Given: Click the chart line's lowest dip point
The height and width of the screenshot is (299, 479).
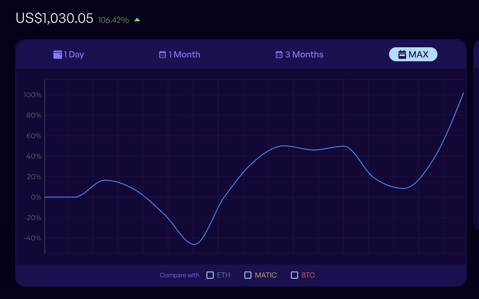Looking at the screenshot, I should (x=194, y=244).
